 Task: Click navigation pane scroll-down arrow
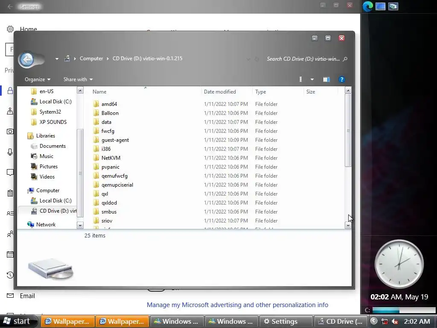(80, 225)
